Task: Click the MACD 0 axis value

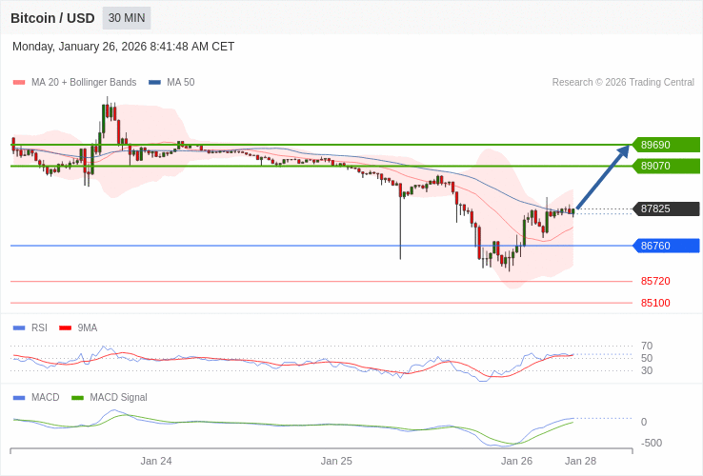Action: click(x=644, y=422)
